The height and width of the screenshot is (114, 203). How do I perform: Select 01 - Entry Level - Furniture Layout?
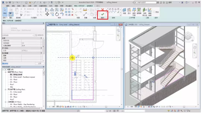[23, 77]
